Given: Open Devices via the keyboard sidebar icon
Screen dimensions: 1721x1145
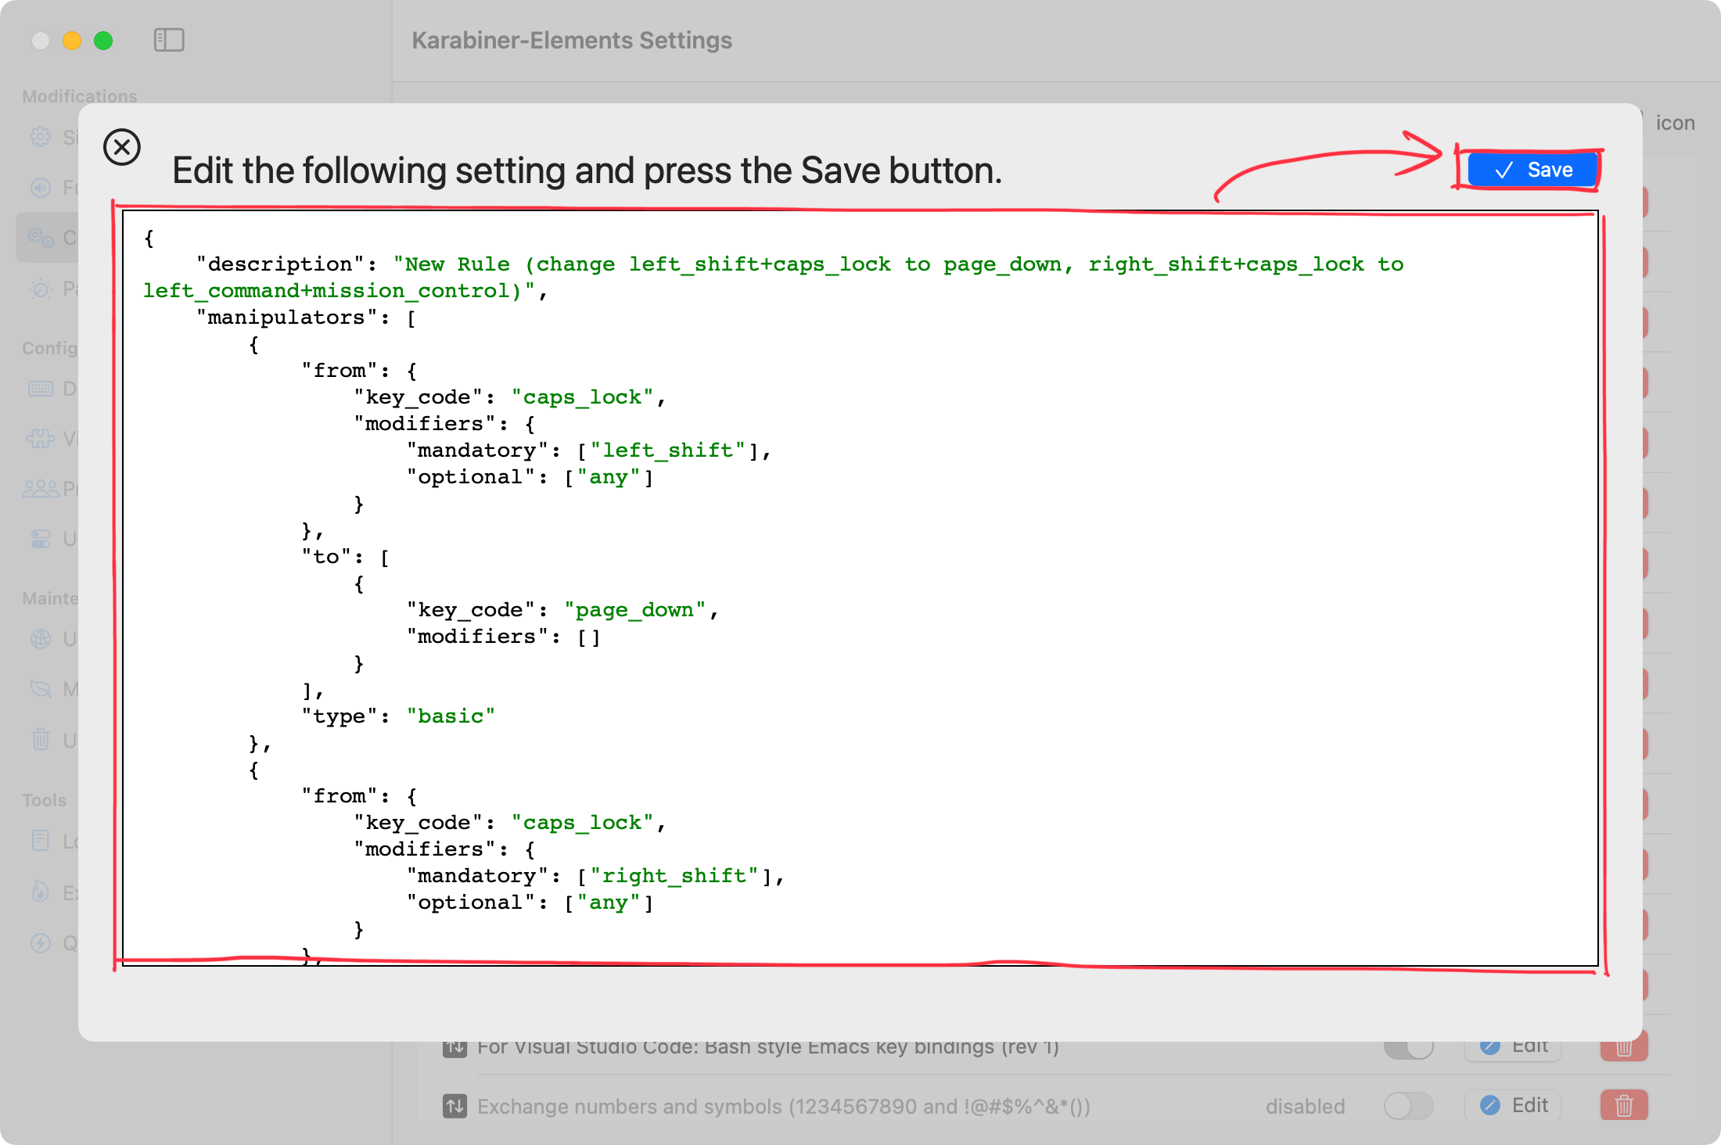Looking at the screenshot, I should 41,389.
